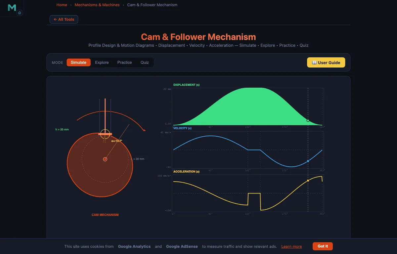Select the Simulate mode tab

(78, 63)
